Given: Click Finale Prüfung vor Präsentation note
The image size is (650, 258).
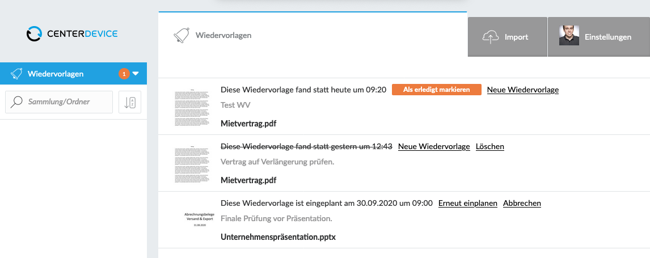Looking at the screenshot, I should [x=276, y=218].
